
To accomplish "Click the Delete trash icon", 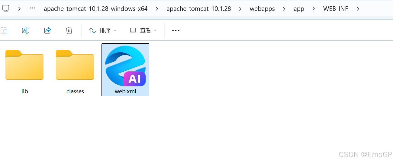I will point(69,30).
